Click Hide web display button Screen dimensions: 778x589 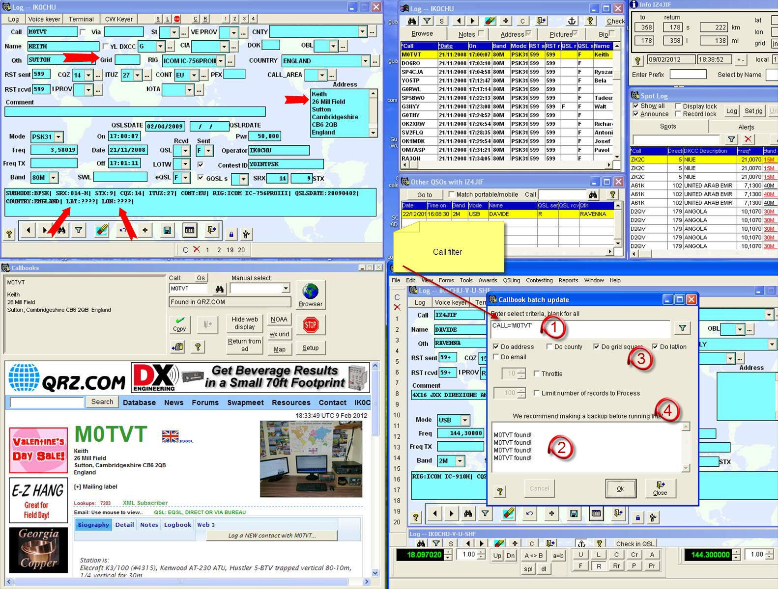pos(245,323)
